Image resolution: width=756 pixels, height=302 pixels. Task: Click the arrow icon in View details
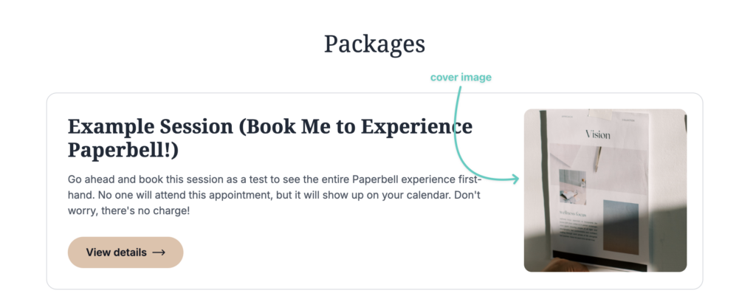pyautogui.click(x=159, y=253)
